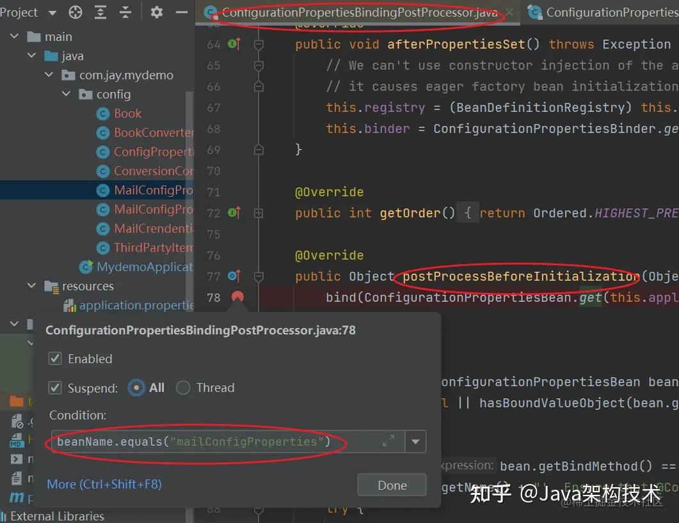Uncheck the Suspend checkbox
Viewport: 679px width, 523px height.
click(x=55, y=387)
